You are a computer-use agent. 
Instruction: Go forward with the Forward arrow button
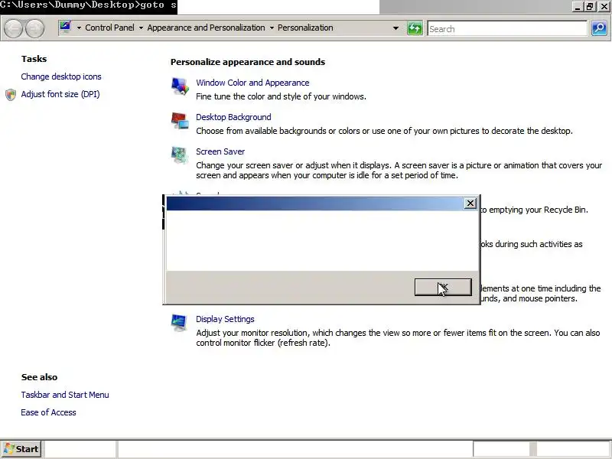click(x=34, y=28)
